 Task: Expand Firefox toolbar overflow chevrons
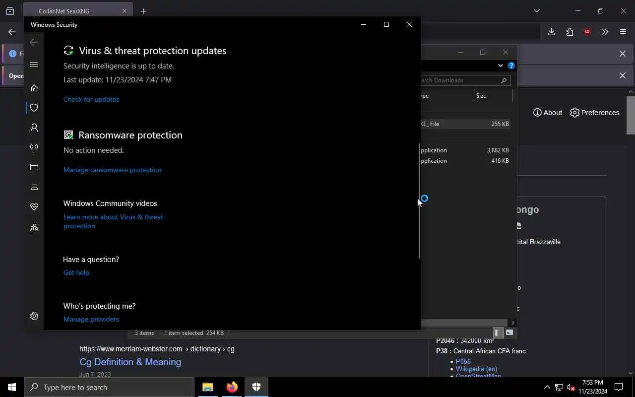point(605,32)
